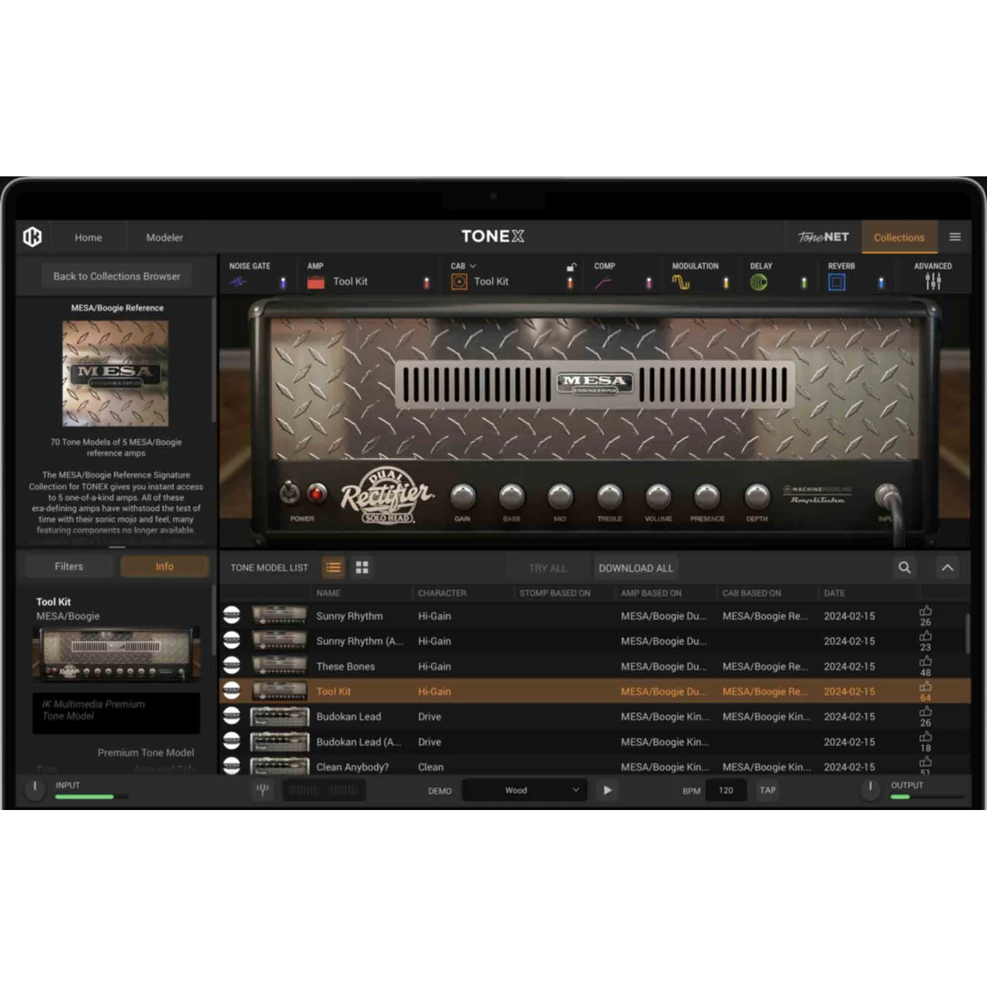The image size is (987, 987).
Task: Like the Budokan Lead tone model
Action: (925, 711)
